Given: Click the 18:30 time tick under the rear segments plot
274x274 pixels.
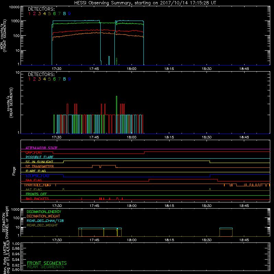Looking at the screenshot, I should (x=207, y=137).
